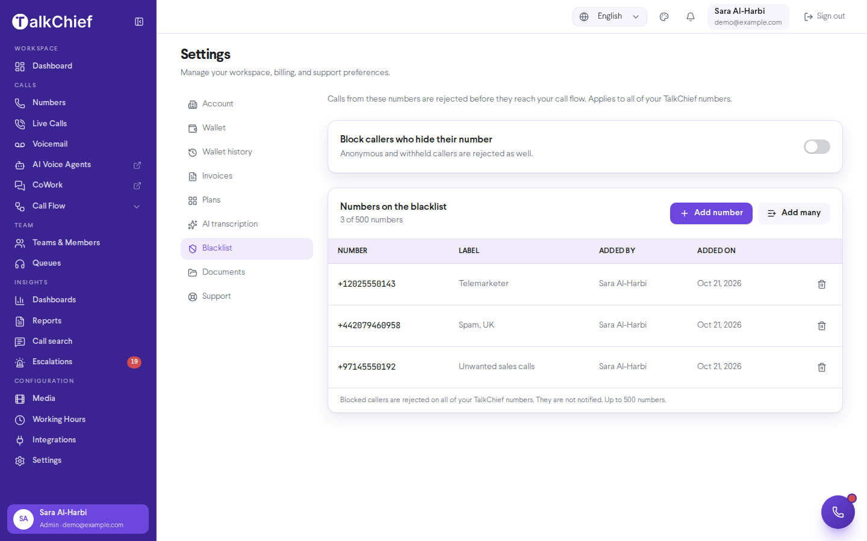Delete the +12025550143 blacklist entry
This screenshot has height=541, width=867.
click(822, 284)
